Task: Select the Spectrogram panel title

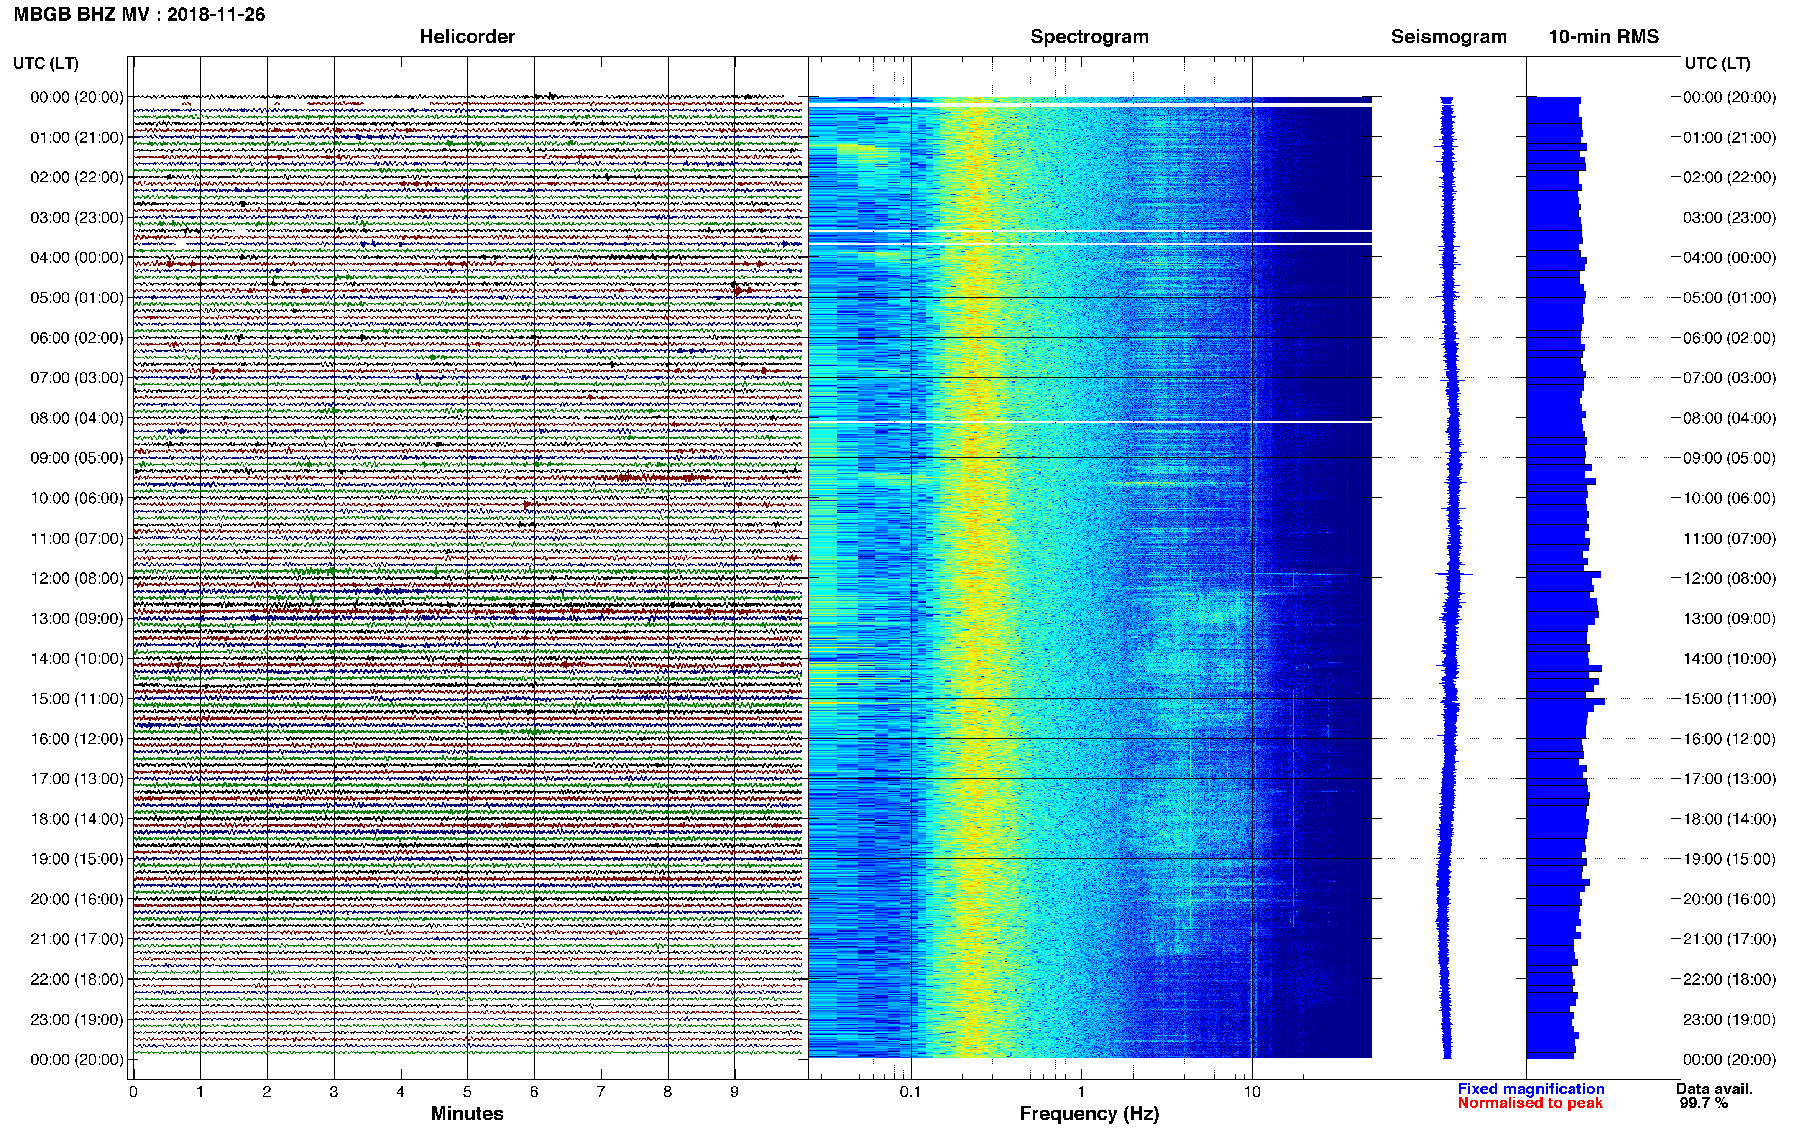Action: (x=1089, y=37)
